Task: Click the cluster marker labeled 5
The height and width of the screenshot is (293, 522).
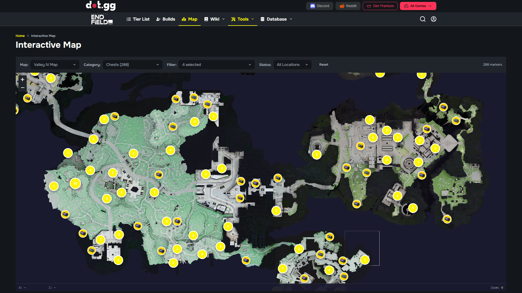Action: 122,193
